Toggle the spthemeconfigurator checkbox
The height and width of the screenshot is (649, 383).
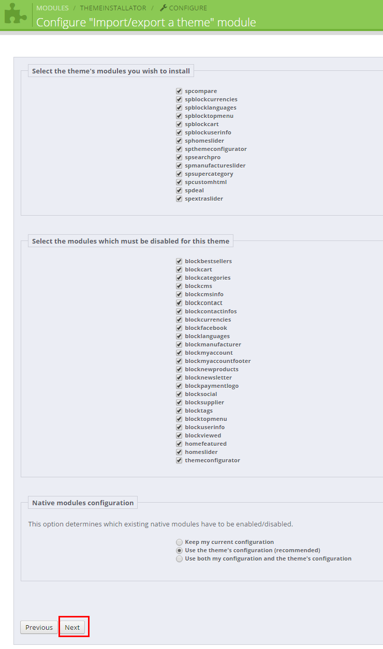pyautogui.click(x=179, y=149)
